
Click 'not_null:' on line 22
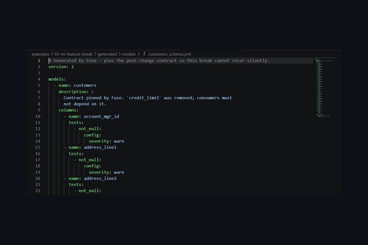pyautogui.click(x=89, y=191)
